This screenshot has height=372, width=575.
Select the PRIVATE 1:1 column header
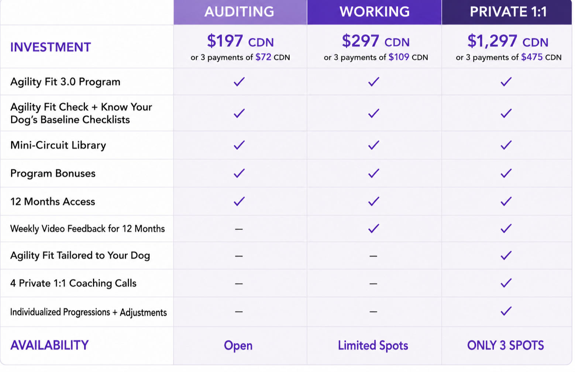pos(507,12)
